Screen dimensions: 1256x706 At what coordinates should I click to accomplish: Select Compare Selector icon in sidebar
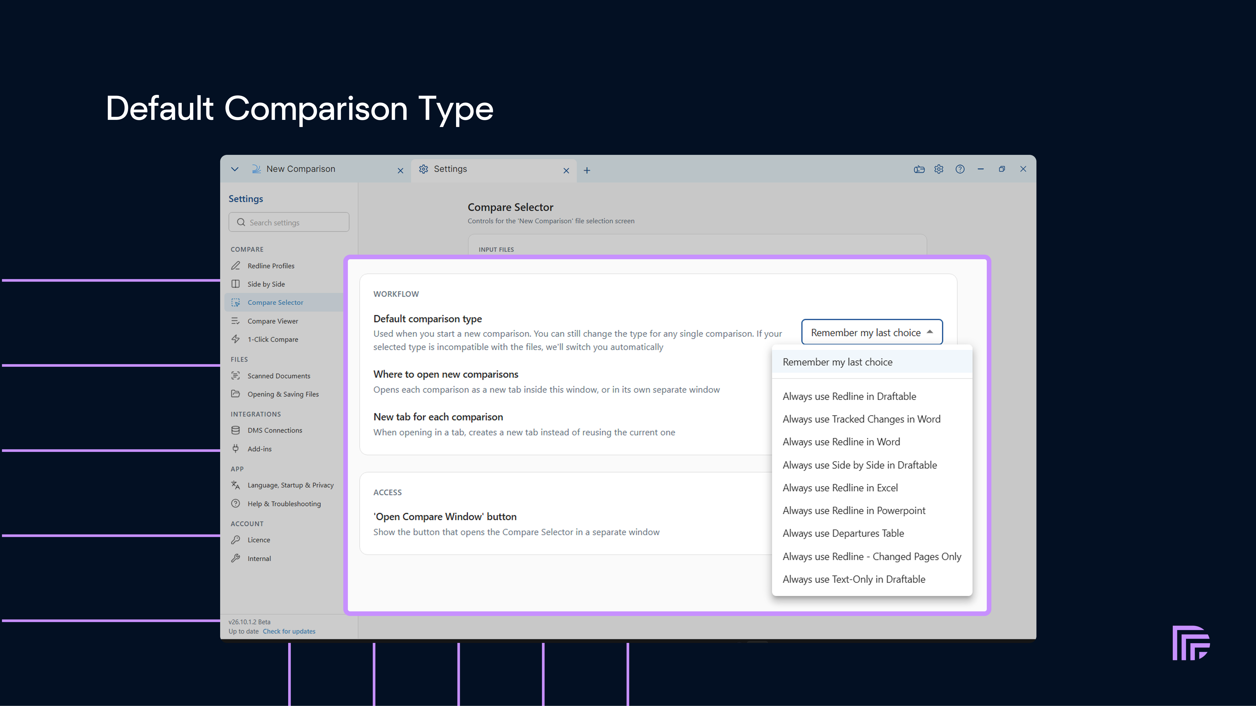[235, 302]
